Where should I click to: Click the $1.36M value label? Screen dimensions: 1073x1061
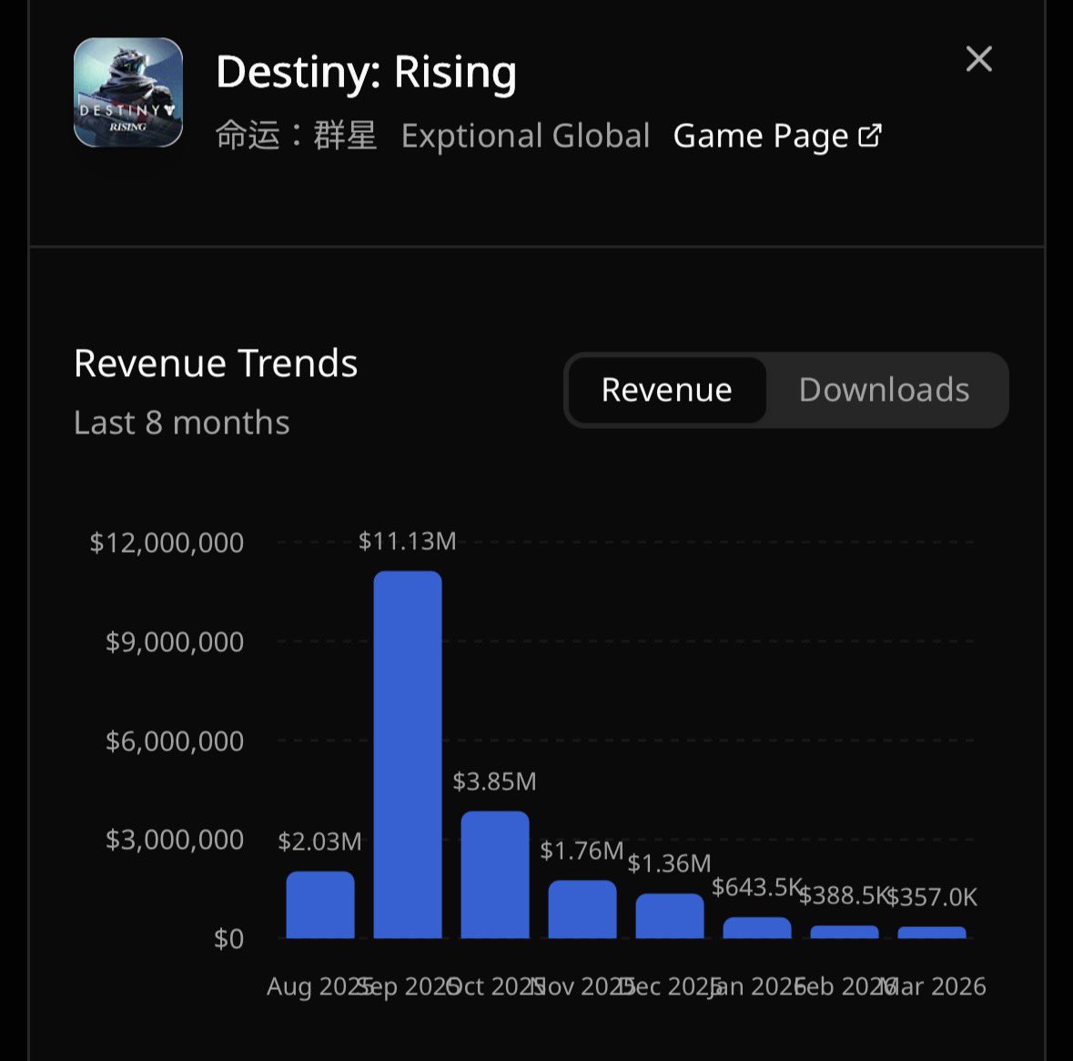coord(669,863)
